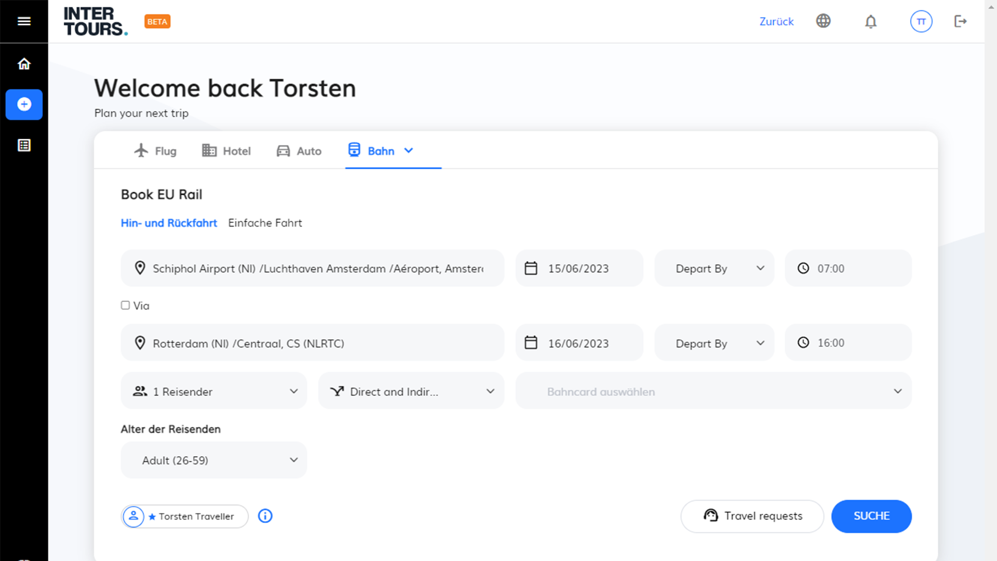
Task: Click the logout icon in header
Action: tap(960, 21)
